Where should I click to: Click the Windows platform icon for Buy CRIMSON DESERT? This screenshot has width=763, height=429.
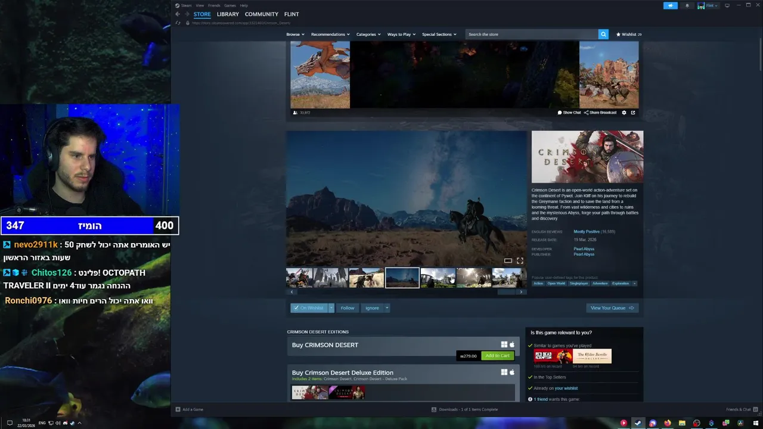(x=504, y=344)
